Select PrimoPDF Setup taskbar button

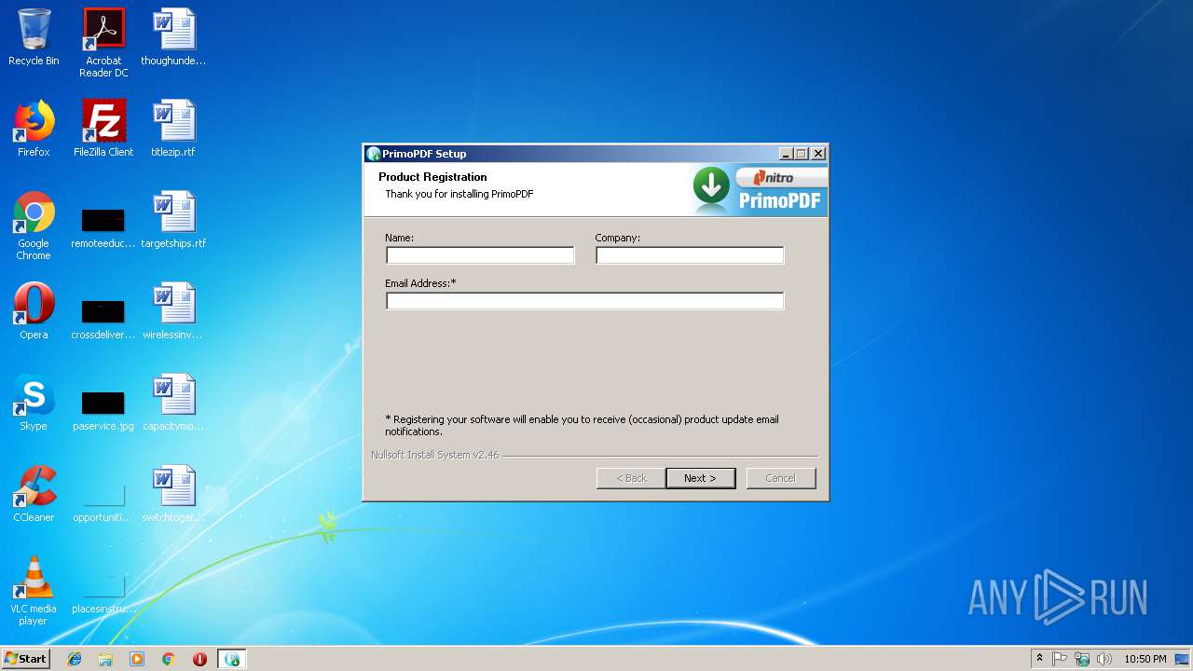[232, 659]
